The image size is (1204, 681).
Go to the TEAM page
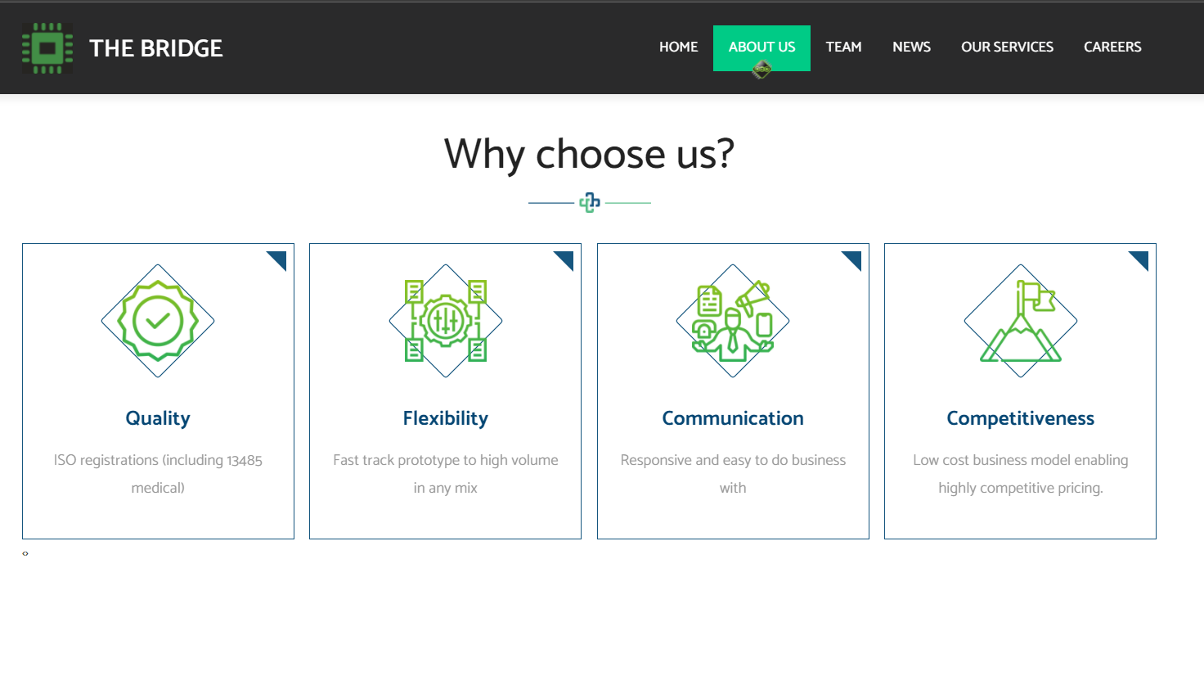[843, 47]
